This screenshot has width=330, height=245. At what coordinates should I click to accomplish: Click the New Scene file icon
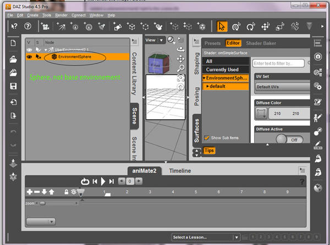(x=13, y=43)
